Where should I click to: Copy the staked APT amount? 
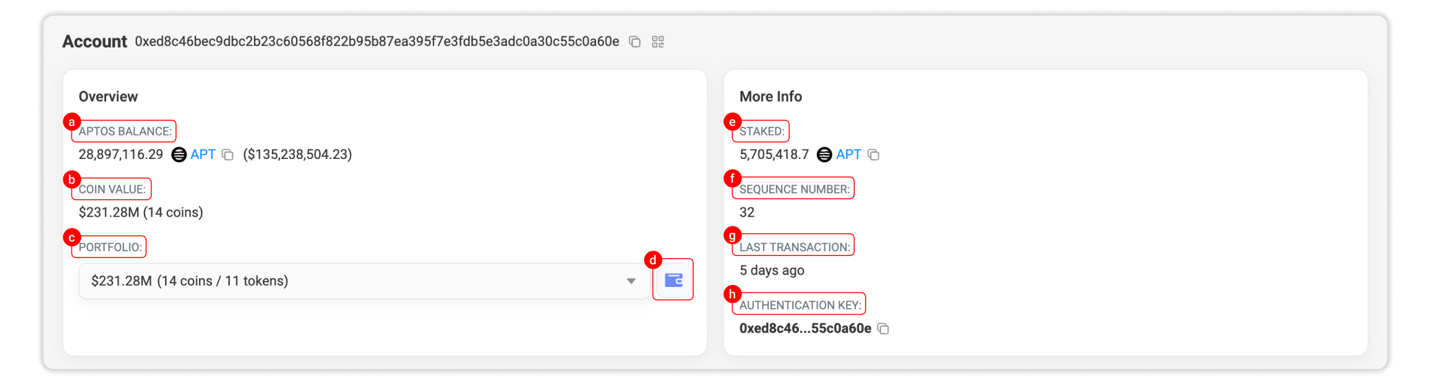[x=873, y=155]
